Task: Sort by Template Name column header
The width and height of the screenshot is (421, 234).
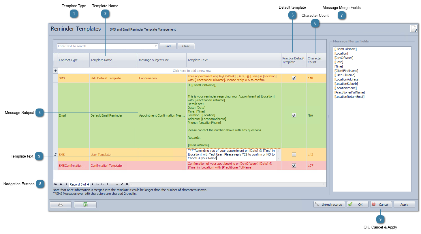Action: pyautogui.click(x=114, y=60)
